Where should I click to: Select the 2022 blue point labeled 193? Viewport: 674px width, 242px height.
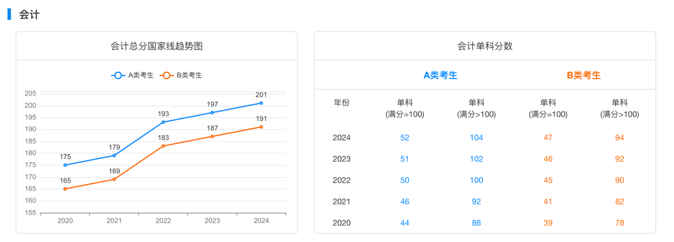(x=163, y=122)
